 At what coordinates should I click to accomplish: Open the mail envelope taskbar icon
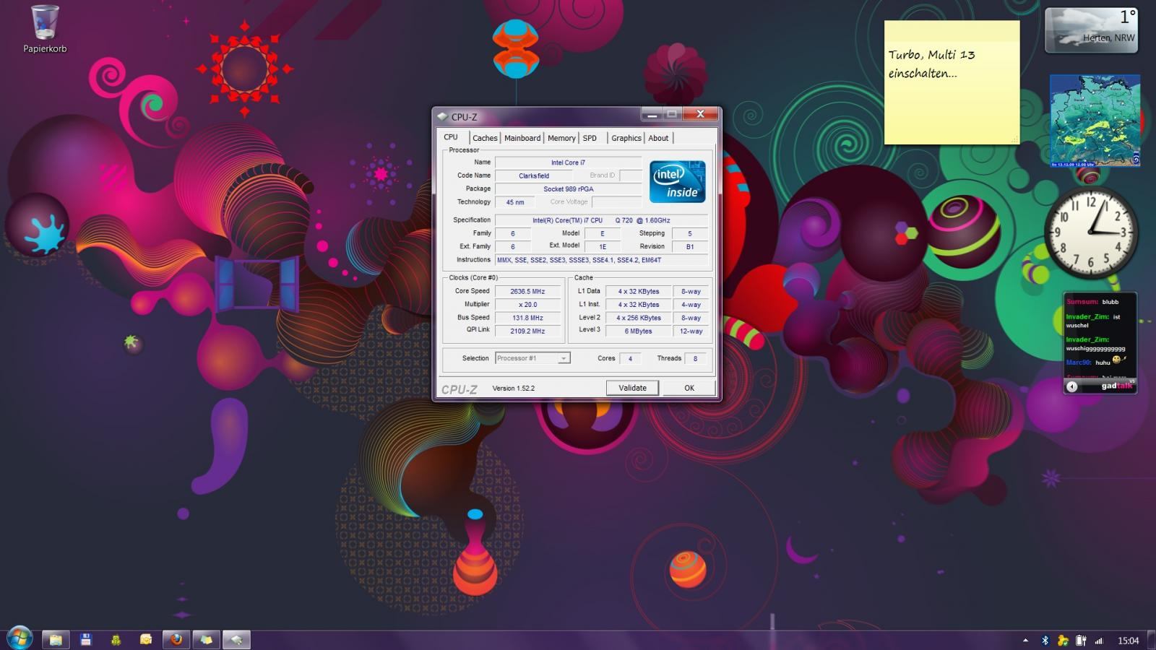pyautogui.click(x=146, y=639)
